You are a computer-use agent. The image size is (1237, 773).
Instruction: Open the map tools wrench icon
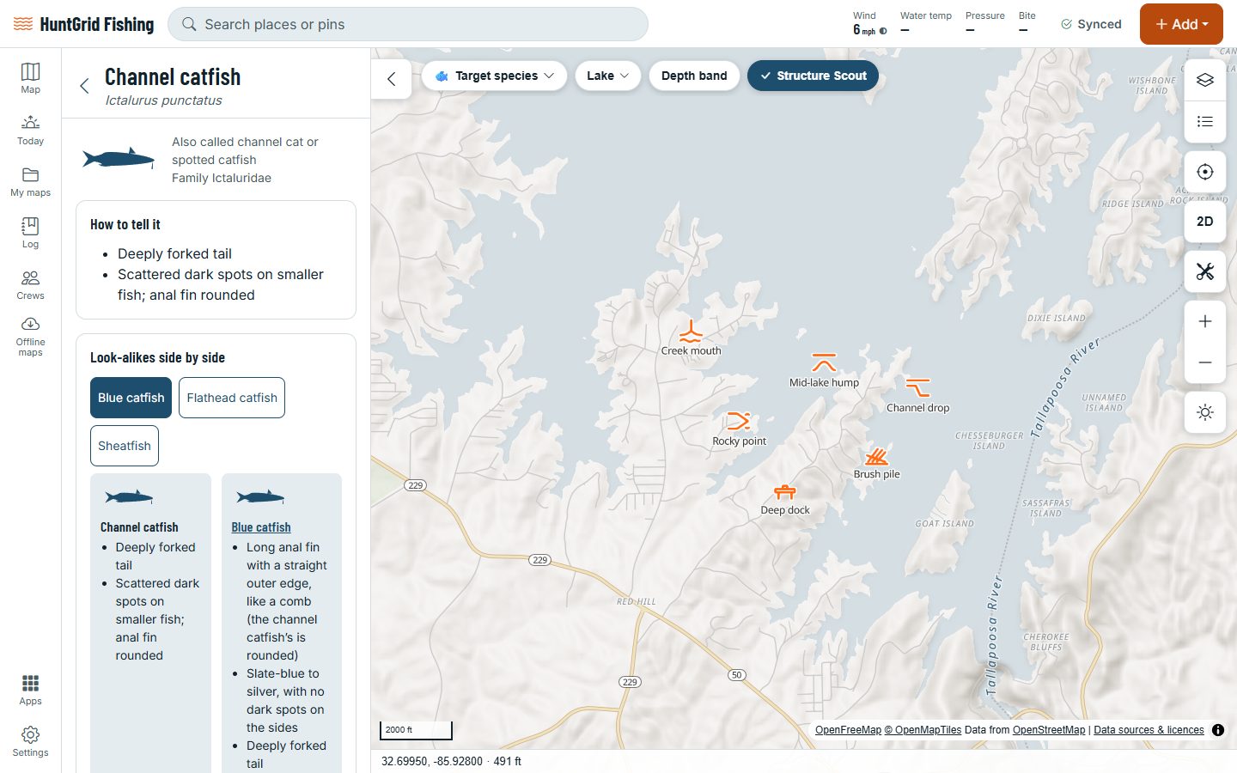[x=1205, y=271]
